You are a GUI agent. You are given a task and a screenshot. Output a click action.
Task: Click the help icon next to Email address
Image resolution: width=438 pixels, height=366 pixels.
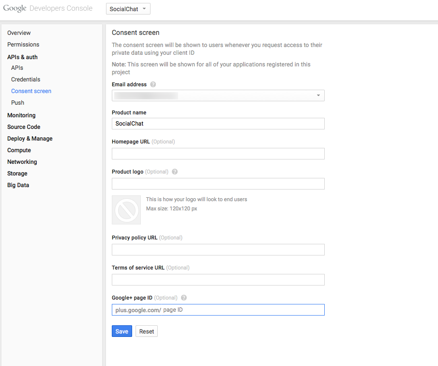coord(152,84)
